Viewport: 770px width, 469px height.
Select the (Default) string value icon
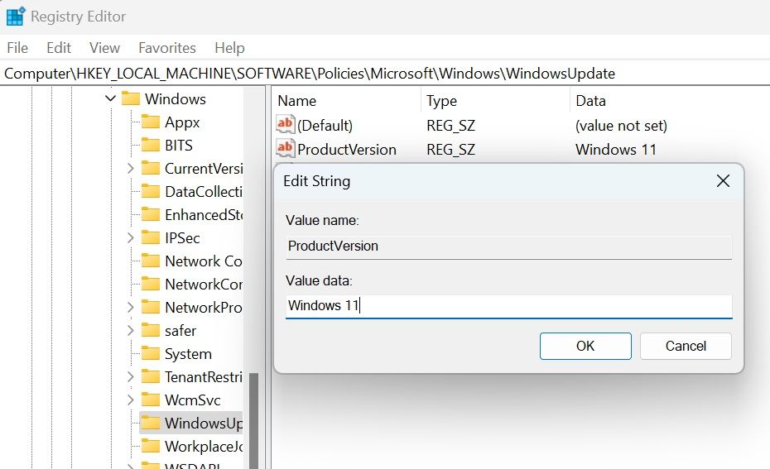[x=285, y=125]
